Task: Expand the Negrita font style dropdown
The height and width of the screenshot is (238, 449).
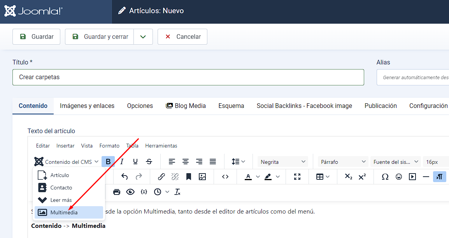Action: tap(283, 162)
